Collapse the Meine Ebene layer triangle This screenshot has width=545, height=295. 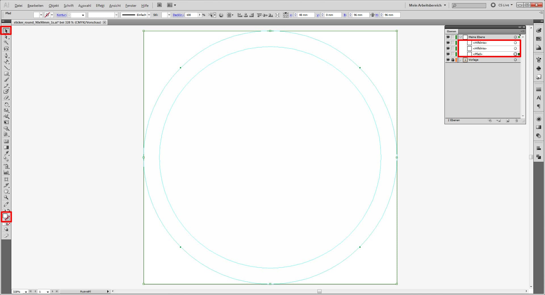pos(460,37)
